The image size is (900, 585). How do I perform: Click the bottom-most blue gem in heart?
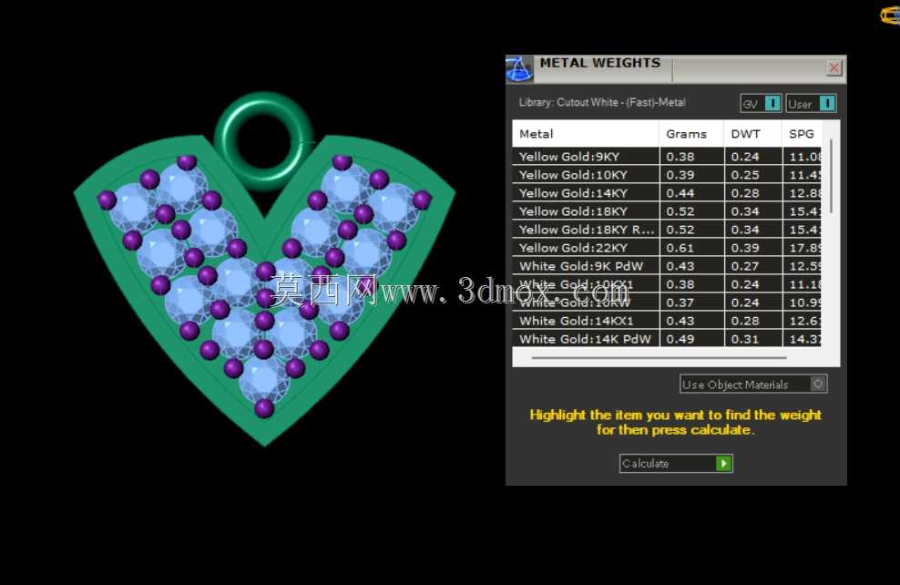(263, 379)
